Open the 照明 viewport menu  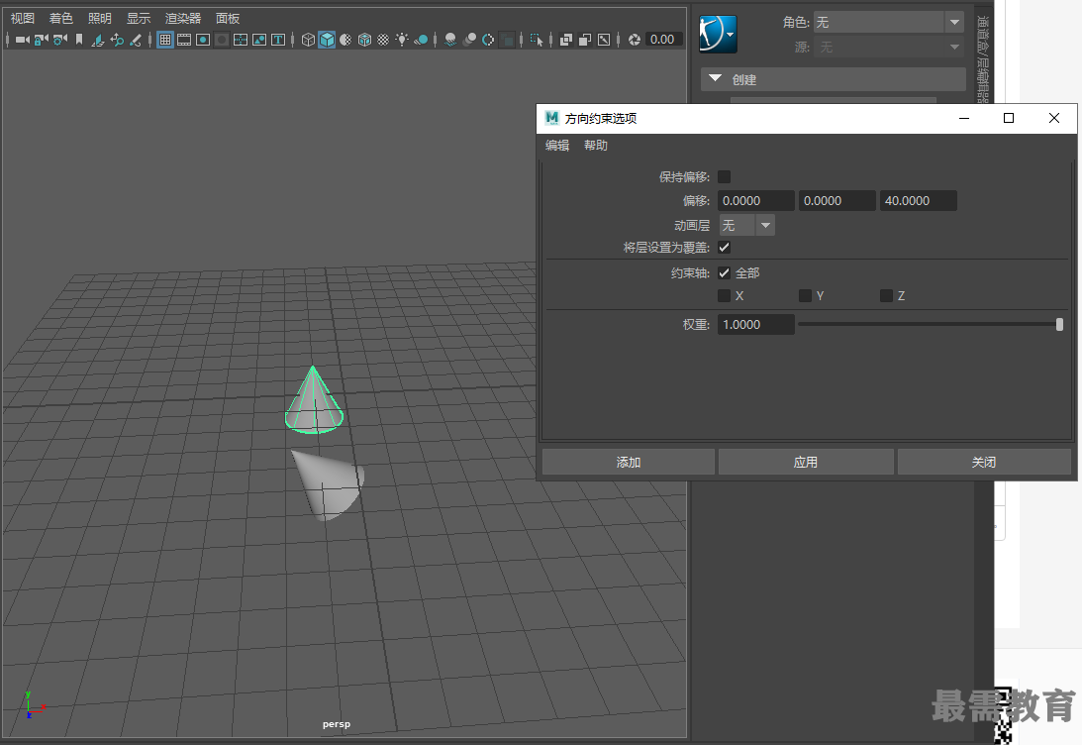(x=100, y=18)
